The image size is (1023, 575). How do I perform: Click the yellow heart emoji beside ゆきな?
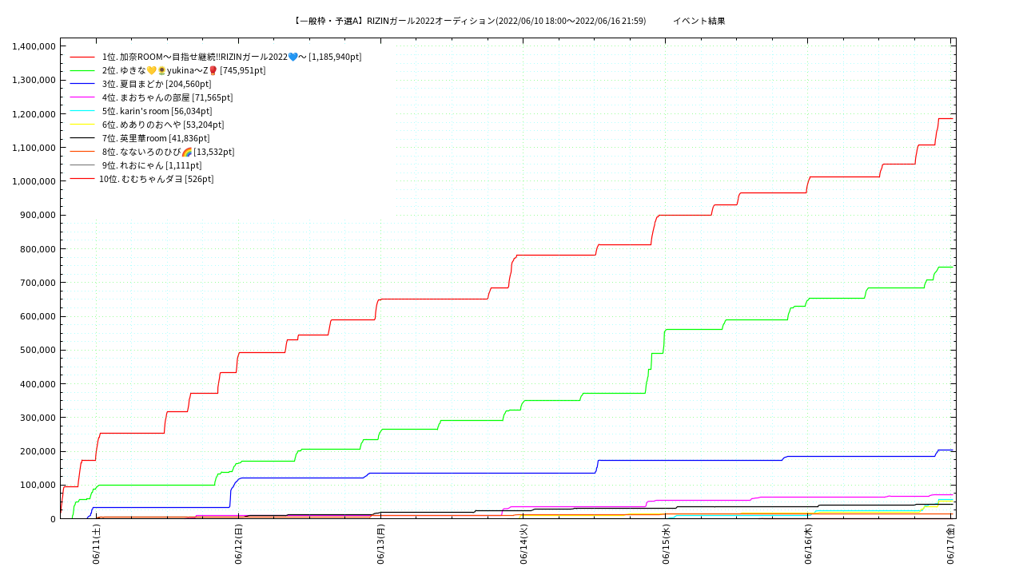click(x=152, y=70)
